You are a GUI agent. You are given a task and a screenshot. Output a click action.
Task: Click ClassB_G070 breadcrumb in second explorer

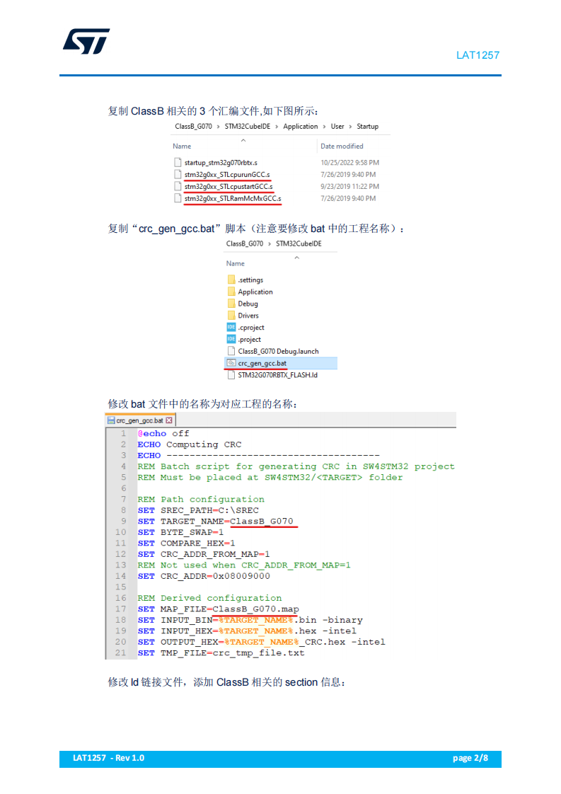coord(245,244)
